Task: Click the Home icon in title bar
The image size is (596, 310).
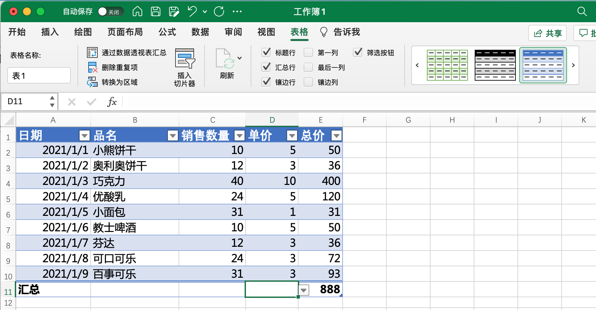Action: pos(137,11)
